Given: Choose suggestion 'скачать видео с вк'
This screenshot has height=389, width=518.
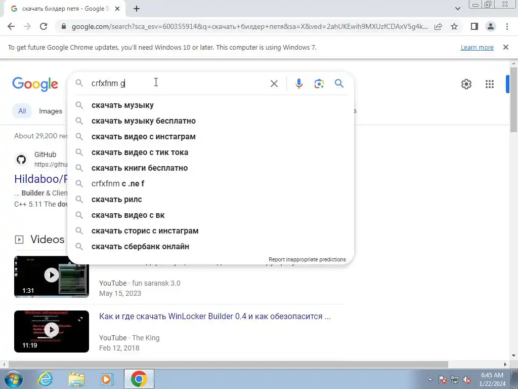Looking at the screenshot, I should coord(210,215).
